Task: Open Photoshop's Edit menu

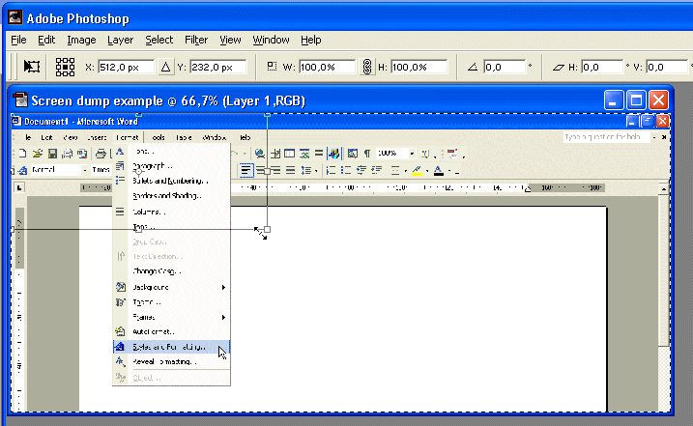Action: (46, 40)
